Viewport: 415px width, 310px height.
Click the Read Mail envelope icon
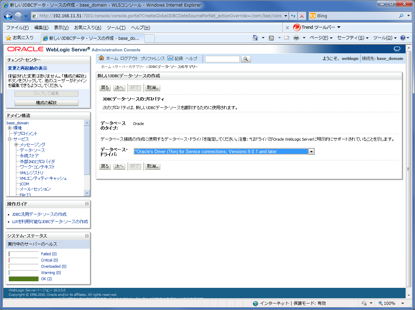click(x=286, y=38)
